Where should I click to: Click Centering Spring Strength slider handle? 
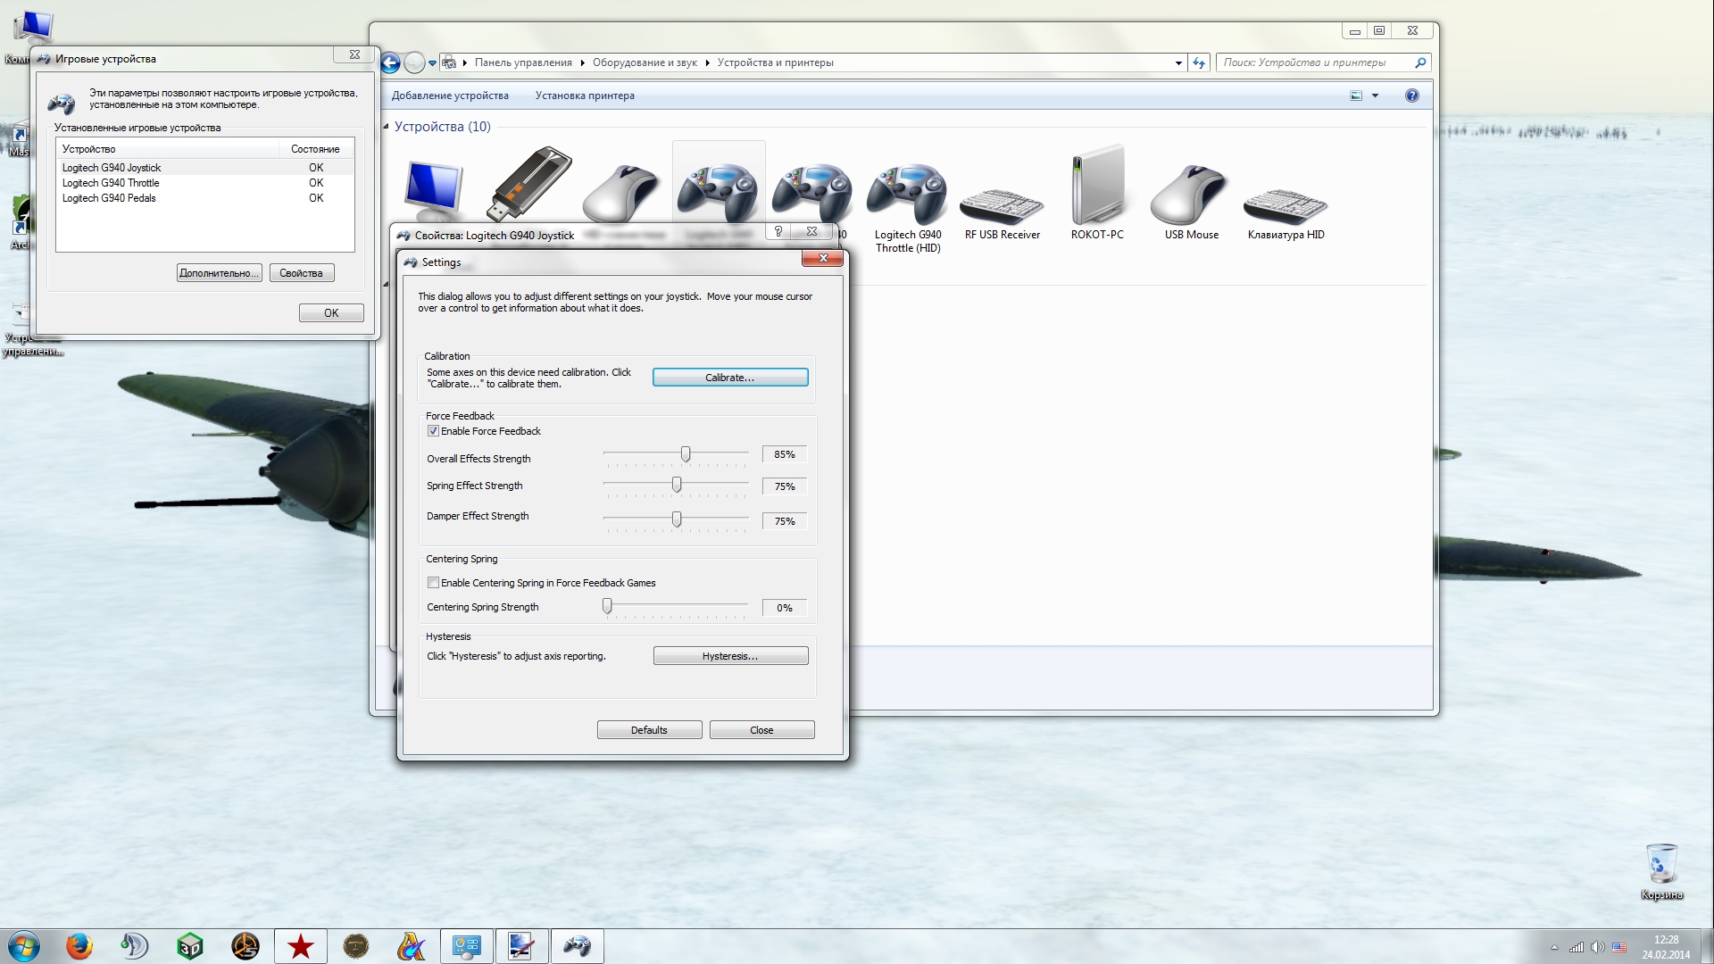tap(607, 606)
